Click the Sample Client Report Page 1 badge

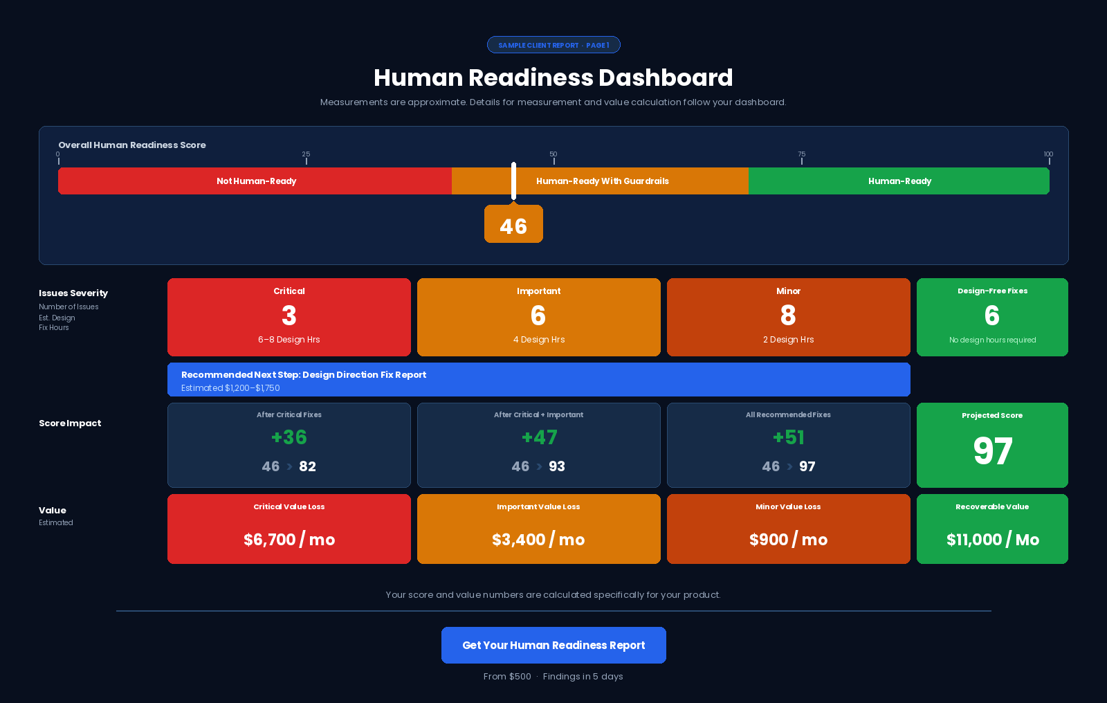point(553,45)
